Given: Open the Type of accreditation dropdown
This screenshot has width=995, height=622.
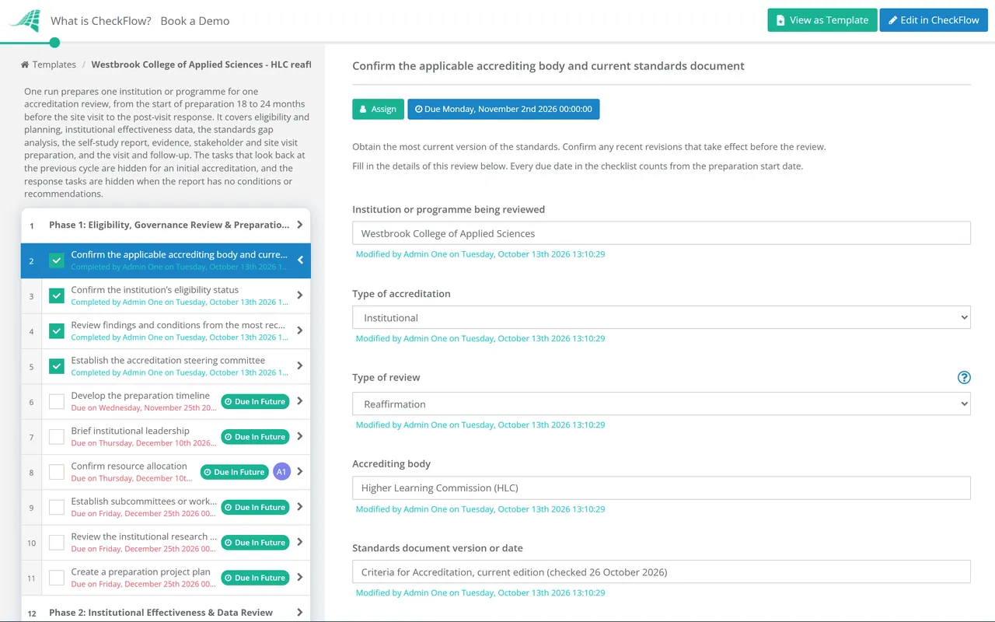Looking at the screenshot, I should click(662, 317).
